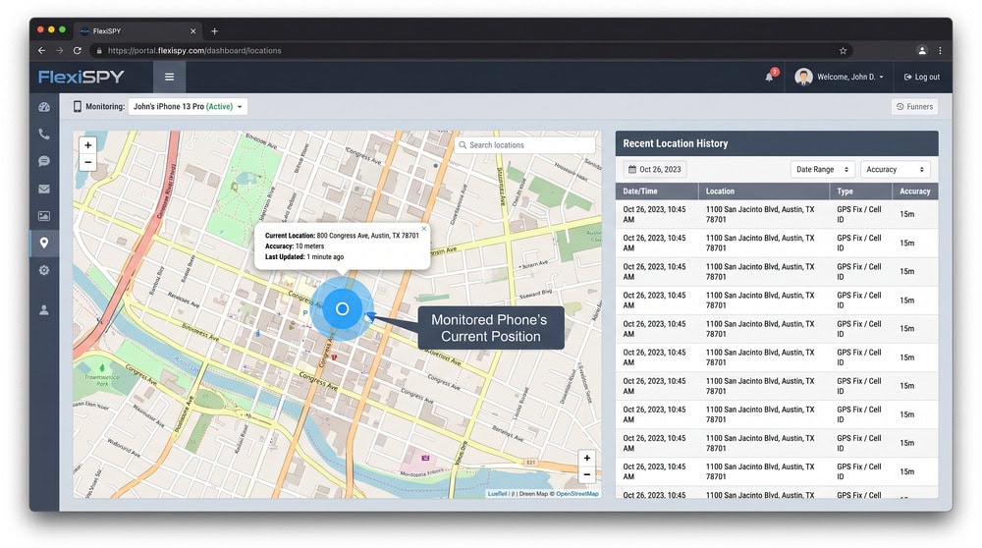
Task: Click the blue phone position marker
Action: (342, 308)
